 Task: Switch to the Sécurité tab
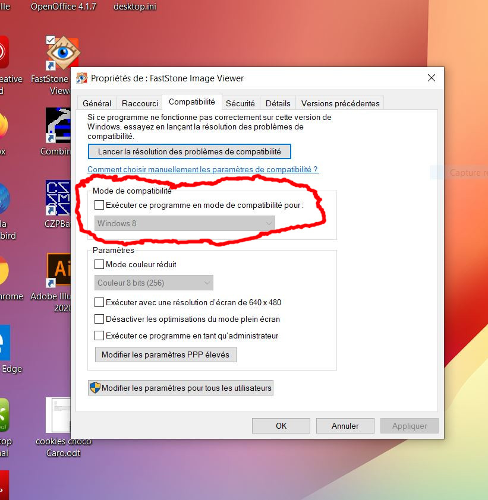240,103
